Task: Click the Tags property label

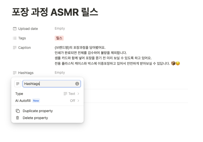Action: pyautogui.click(x=22, y=38)
